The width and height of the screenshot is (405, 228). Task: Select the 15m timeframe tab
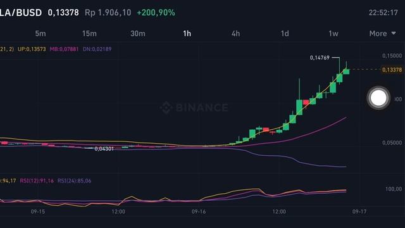89,34
